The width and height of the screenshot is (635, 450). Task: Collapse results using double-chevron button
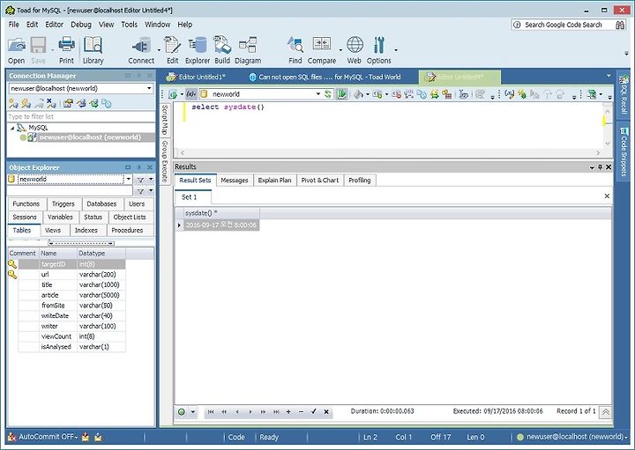pyautogui.click(x=605, y=412)
